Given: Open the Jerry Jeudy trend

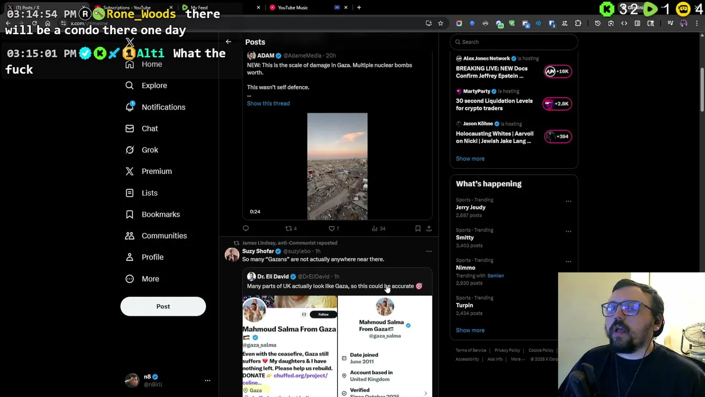Looking at the screenshot, I should [470, 208].
